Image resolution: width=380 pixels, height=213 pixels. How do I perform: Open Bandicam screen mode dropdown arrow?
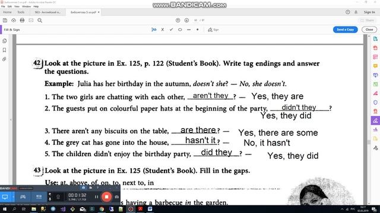pyautogui.click(x=13, y=197)
